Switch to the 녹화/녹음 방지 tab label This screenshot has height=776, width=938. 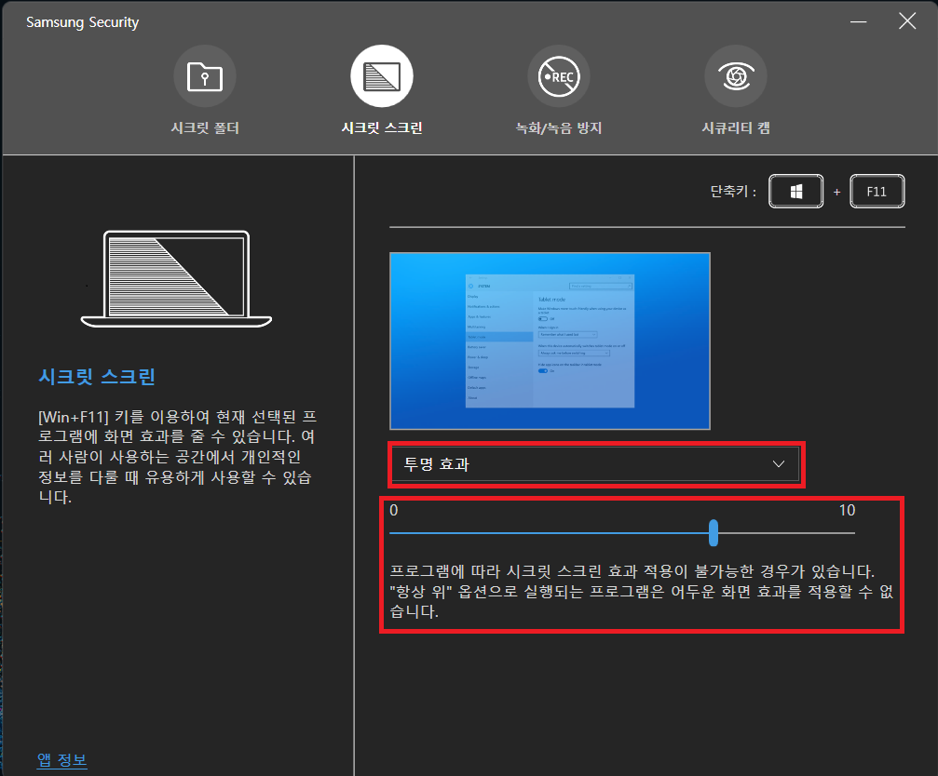(559, 127)
